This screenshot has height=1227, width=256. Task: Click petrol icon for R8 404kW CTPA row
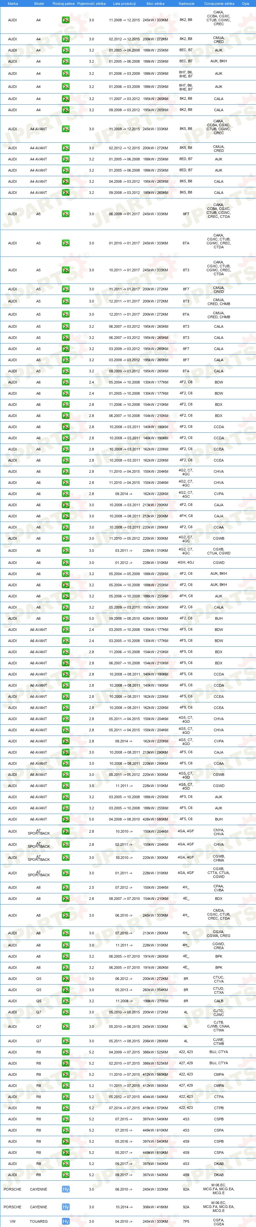click(65, 1096)
